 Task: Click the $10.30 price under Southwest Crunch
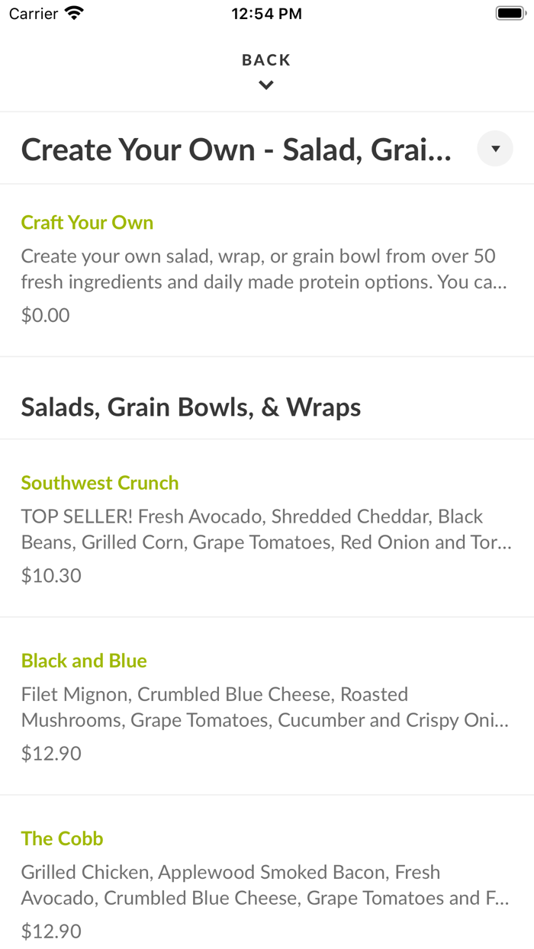tap(51, 575)
